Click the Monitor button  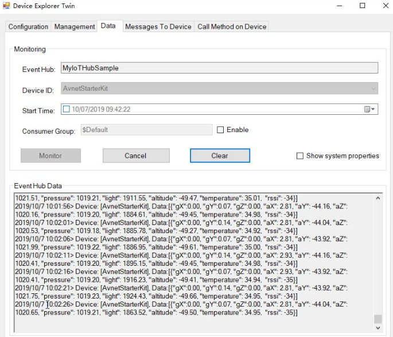click(x=50, y=156)
